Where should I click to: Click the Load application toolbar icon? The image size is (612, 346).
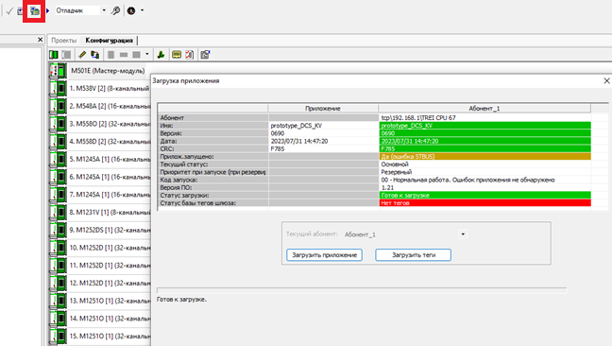click(x=34, y=11)
